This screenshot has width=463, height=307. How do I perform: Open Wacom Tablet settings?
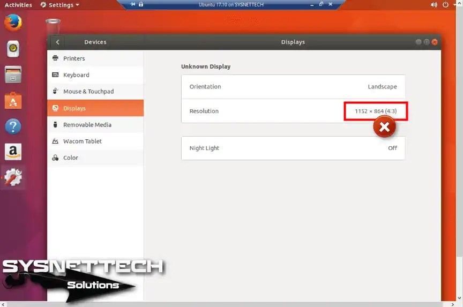tap(95, 141)
